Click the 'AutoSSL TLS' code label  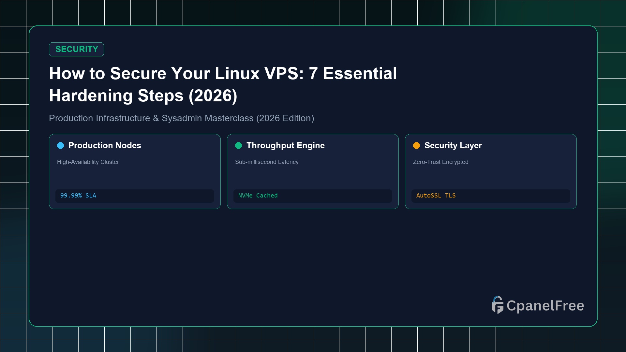click(x=436, y=196)
